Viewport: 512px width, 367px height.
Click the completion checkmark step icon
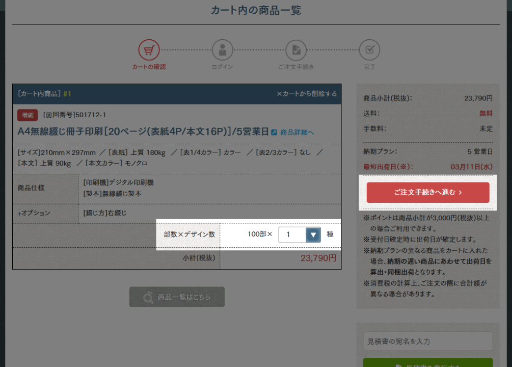[369, 50]
